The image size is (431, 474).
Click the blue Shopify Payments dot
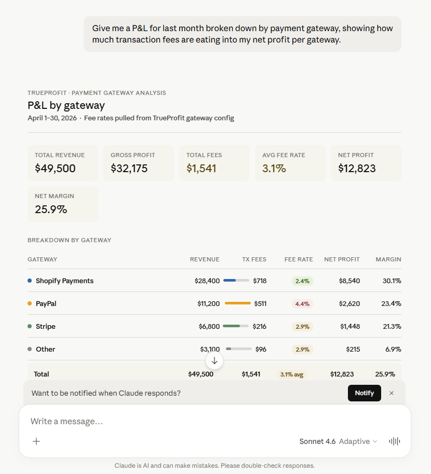point(30,281)
